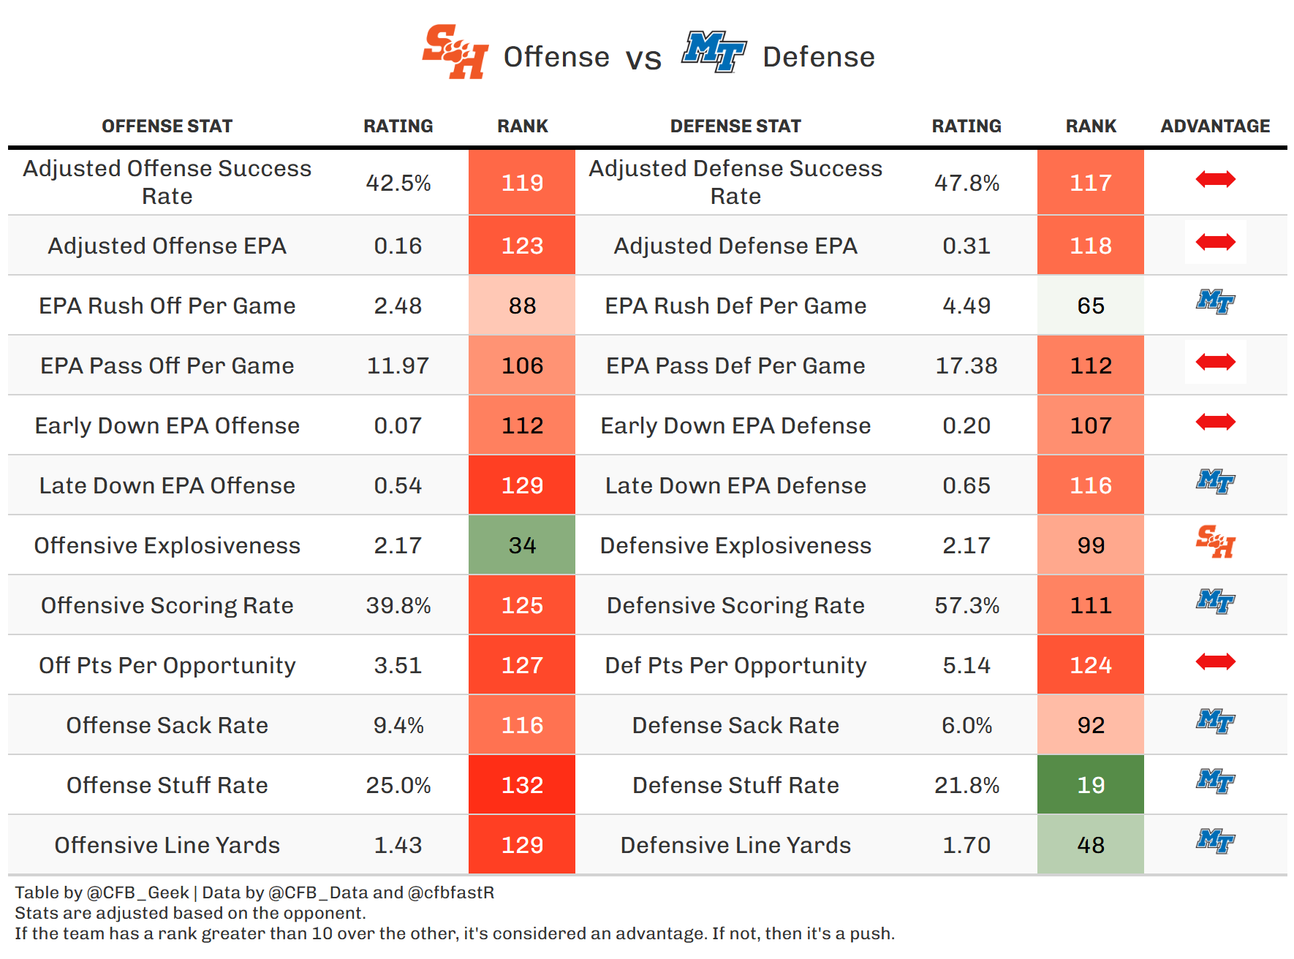1294x959 pixels.
Task: Click the MT advantage logo for EPA Rush row
Action: (x=1215, y=301)
